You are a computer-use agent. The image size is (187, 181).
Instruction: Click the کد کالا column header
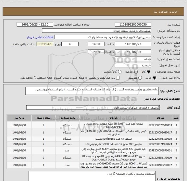click(160, 118)
